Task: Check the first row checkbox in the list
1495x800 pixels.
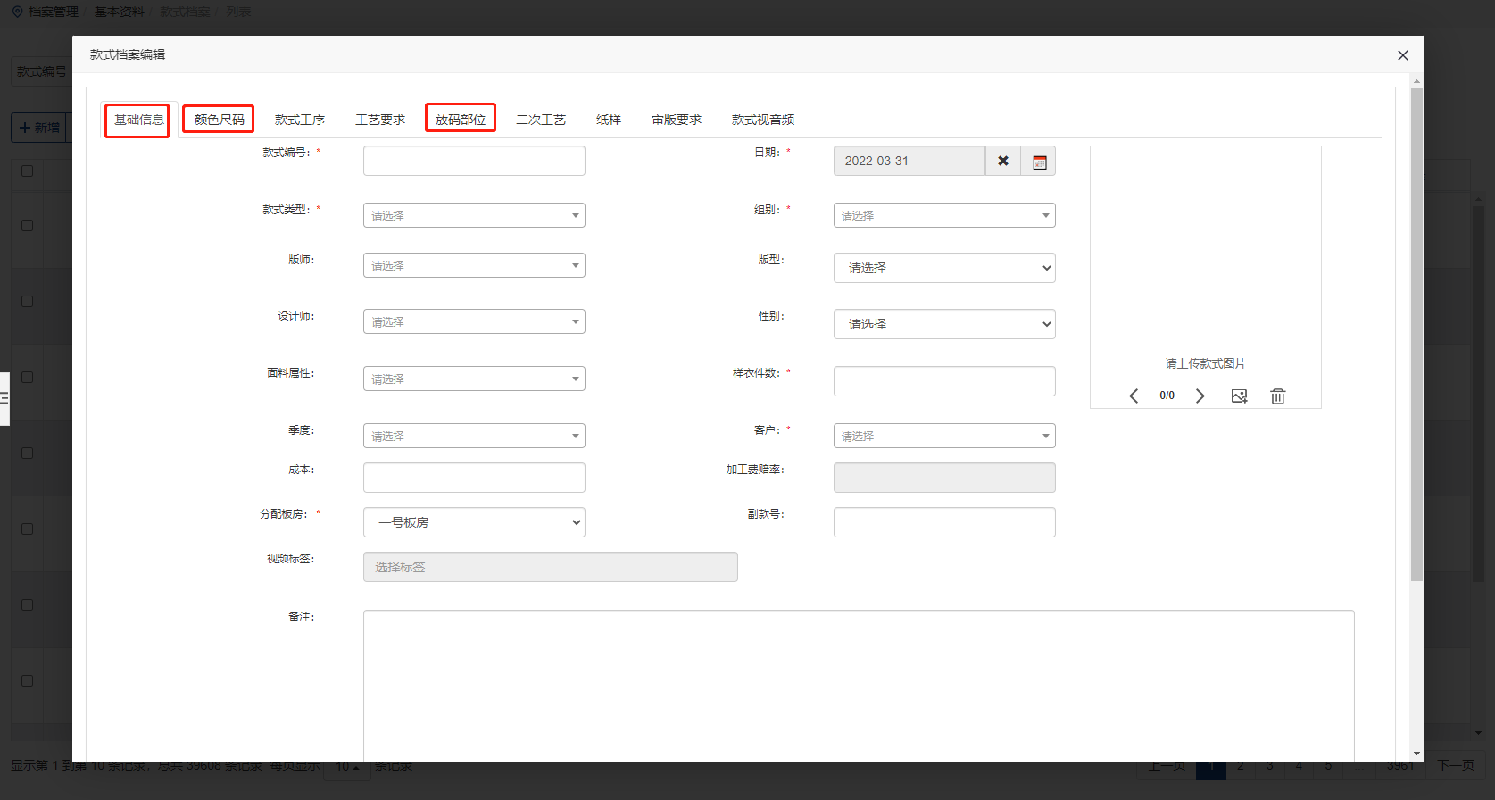Action: pyautogui.click(x=27, y=225)
